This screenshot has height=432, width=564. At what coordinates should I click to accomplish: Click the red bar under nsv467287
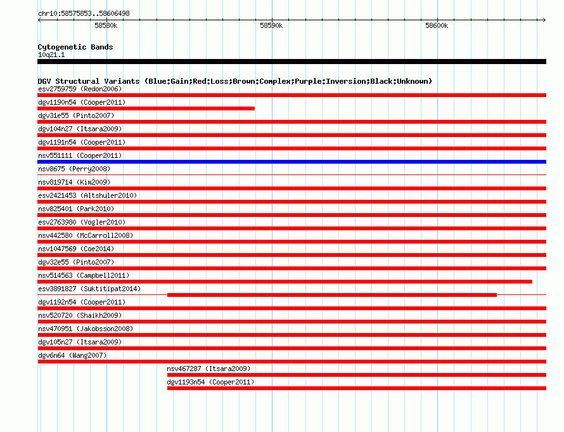[357, 375]
